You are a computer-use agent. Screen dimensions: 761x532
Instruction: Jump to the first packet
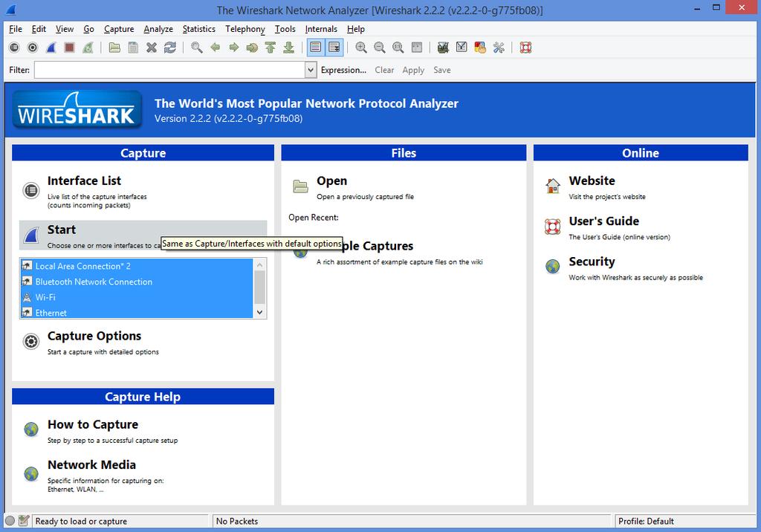[x=271, y=48]
